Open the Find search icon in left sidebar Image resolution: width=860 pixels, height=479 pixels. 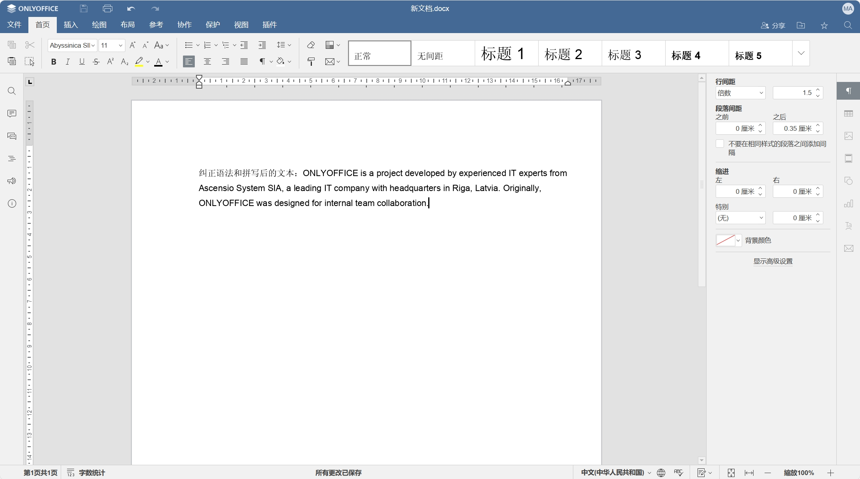coord(12,91)
